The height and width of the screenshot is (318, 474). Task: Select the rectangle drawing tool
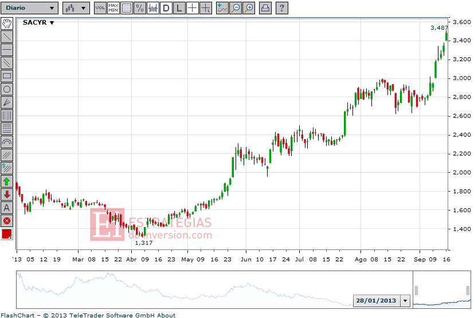point(7,76)
